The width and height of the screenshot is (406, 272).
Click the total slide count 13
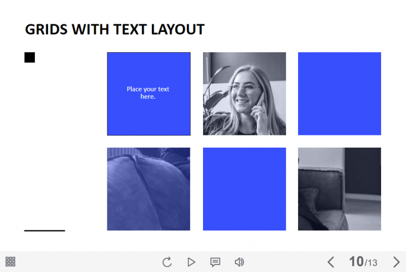[x=372, y=263]
